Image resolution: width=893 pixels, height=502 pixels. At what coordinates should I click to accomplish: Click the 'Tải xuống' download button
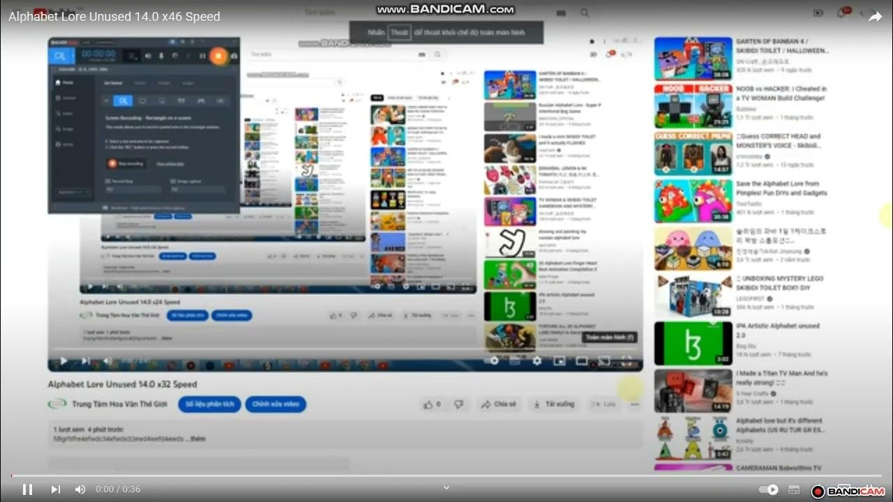click(x=554, y=404)
